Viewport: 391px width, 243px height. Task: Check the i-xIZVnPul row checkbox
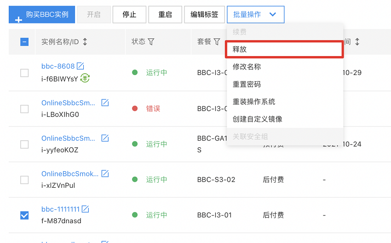coord(24,179)
